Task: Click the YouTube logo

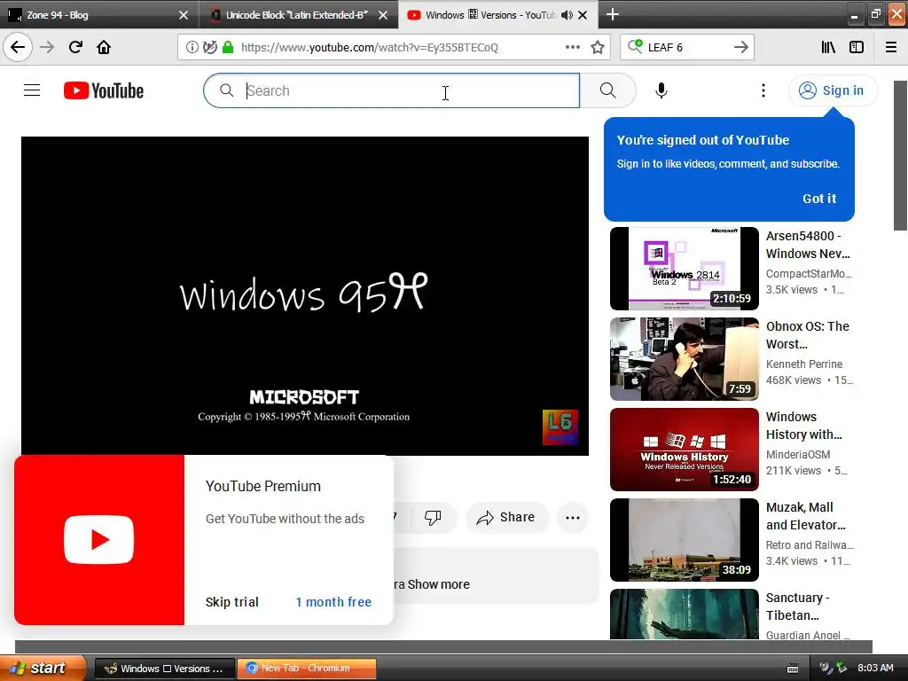Action: coord(104,90)
